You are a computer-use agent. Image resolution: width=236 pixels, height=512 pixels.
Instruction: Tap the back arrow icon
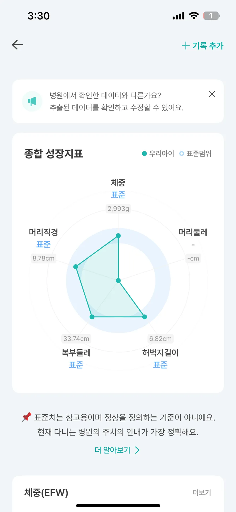coord(18,45)
